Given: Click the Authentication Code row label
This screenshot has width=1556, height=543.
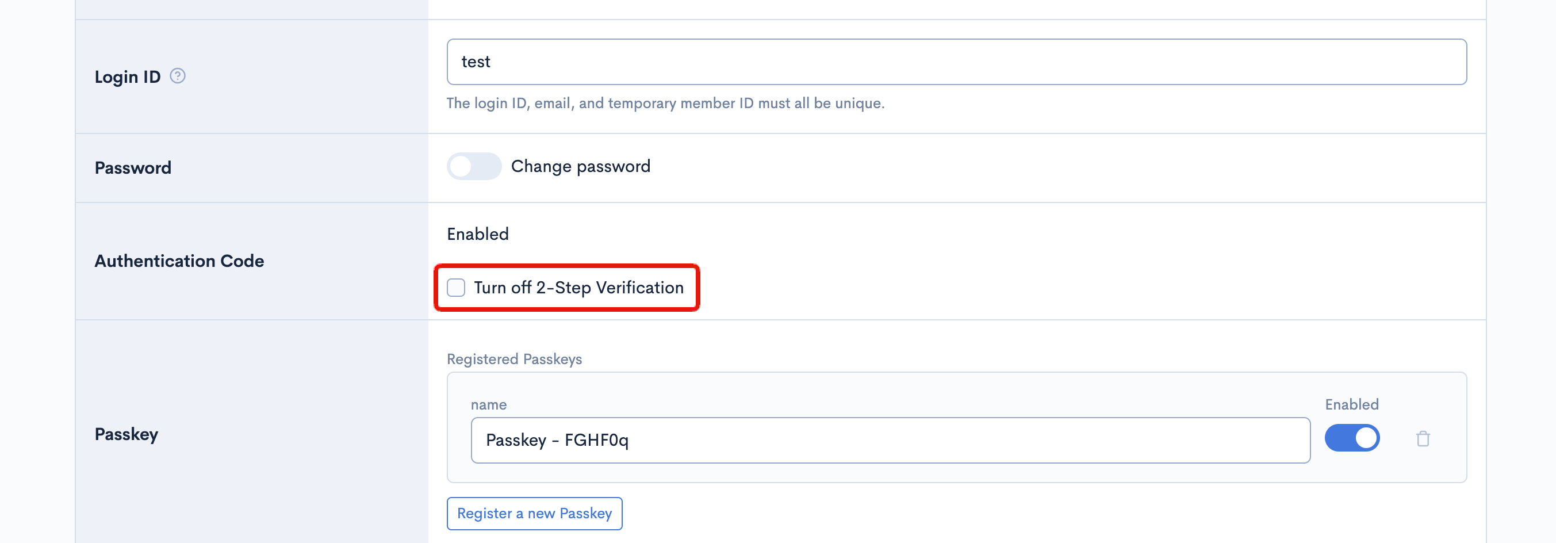Looking at the screenshot, I should [x=179, y=261].
